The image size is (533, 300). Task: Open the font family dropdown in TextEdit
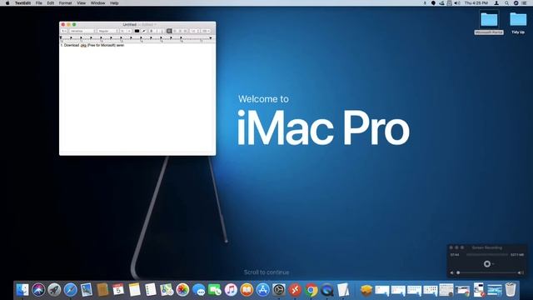(82, 31)
